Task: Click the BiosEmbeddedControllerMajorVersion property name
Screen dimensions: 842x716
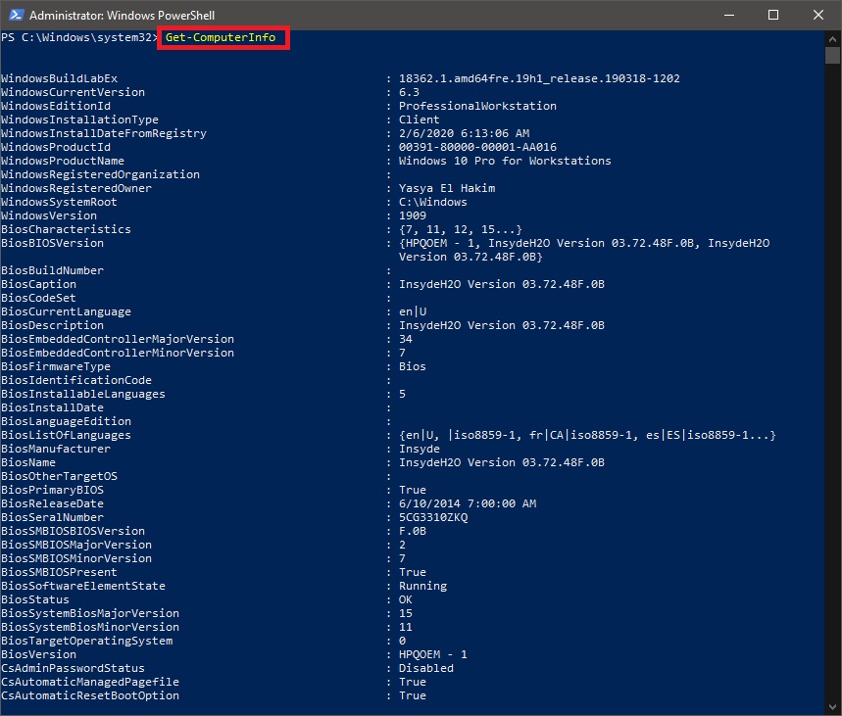Action: pos(118,339)
